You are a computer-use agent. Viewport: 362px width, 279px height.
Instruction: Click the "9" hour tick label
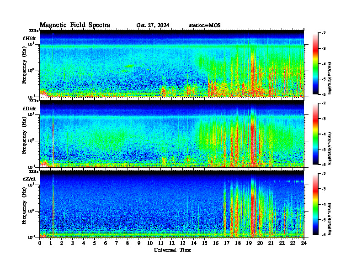(x=139, y=243)
